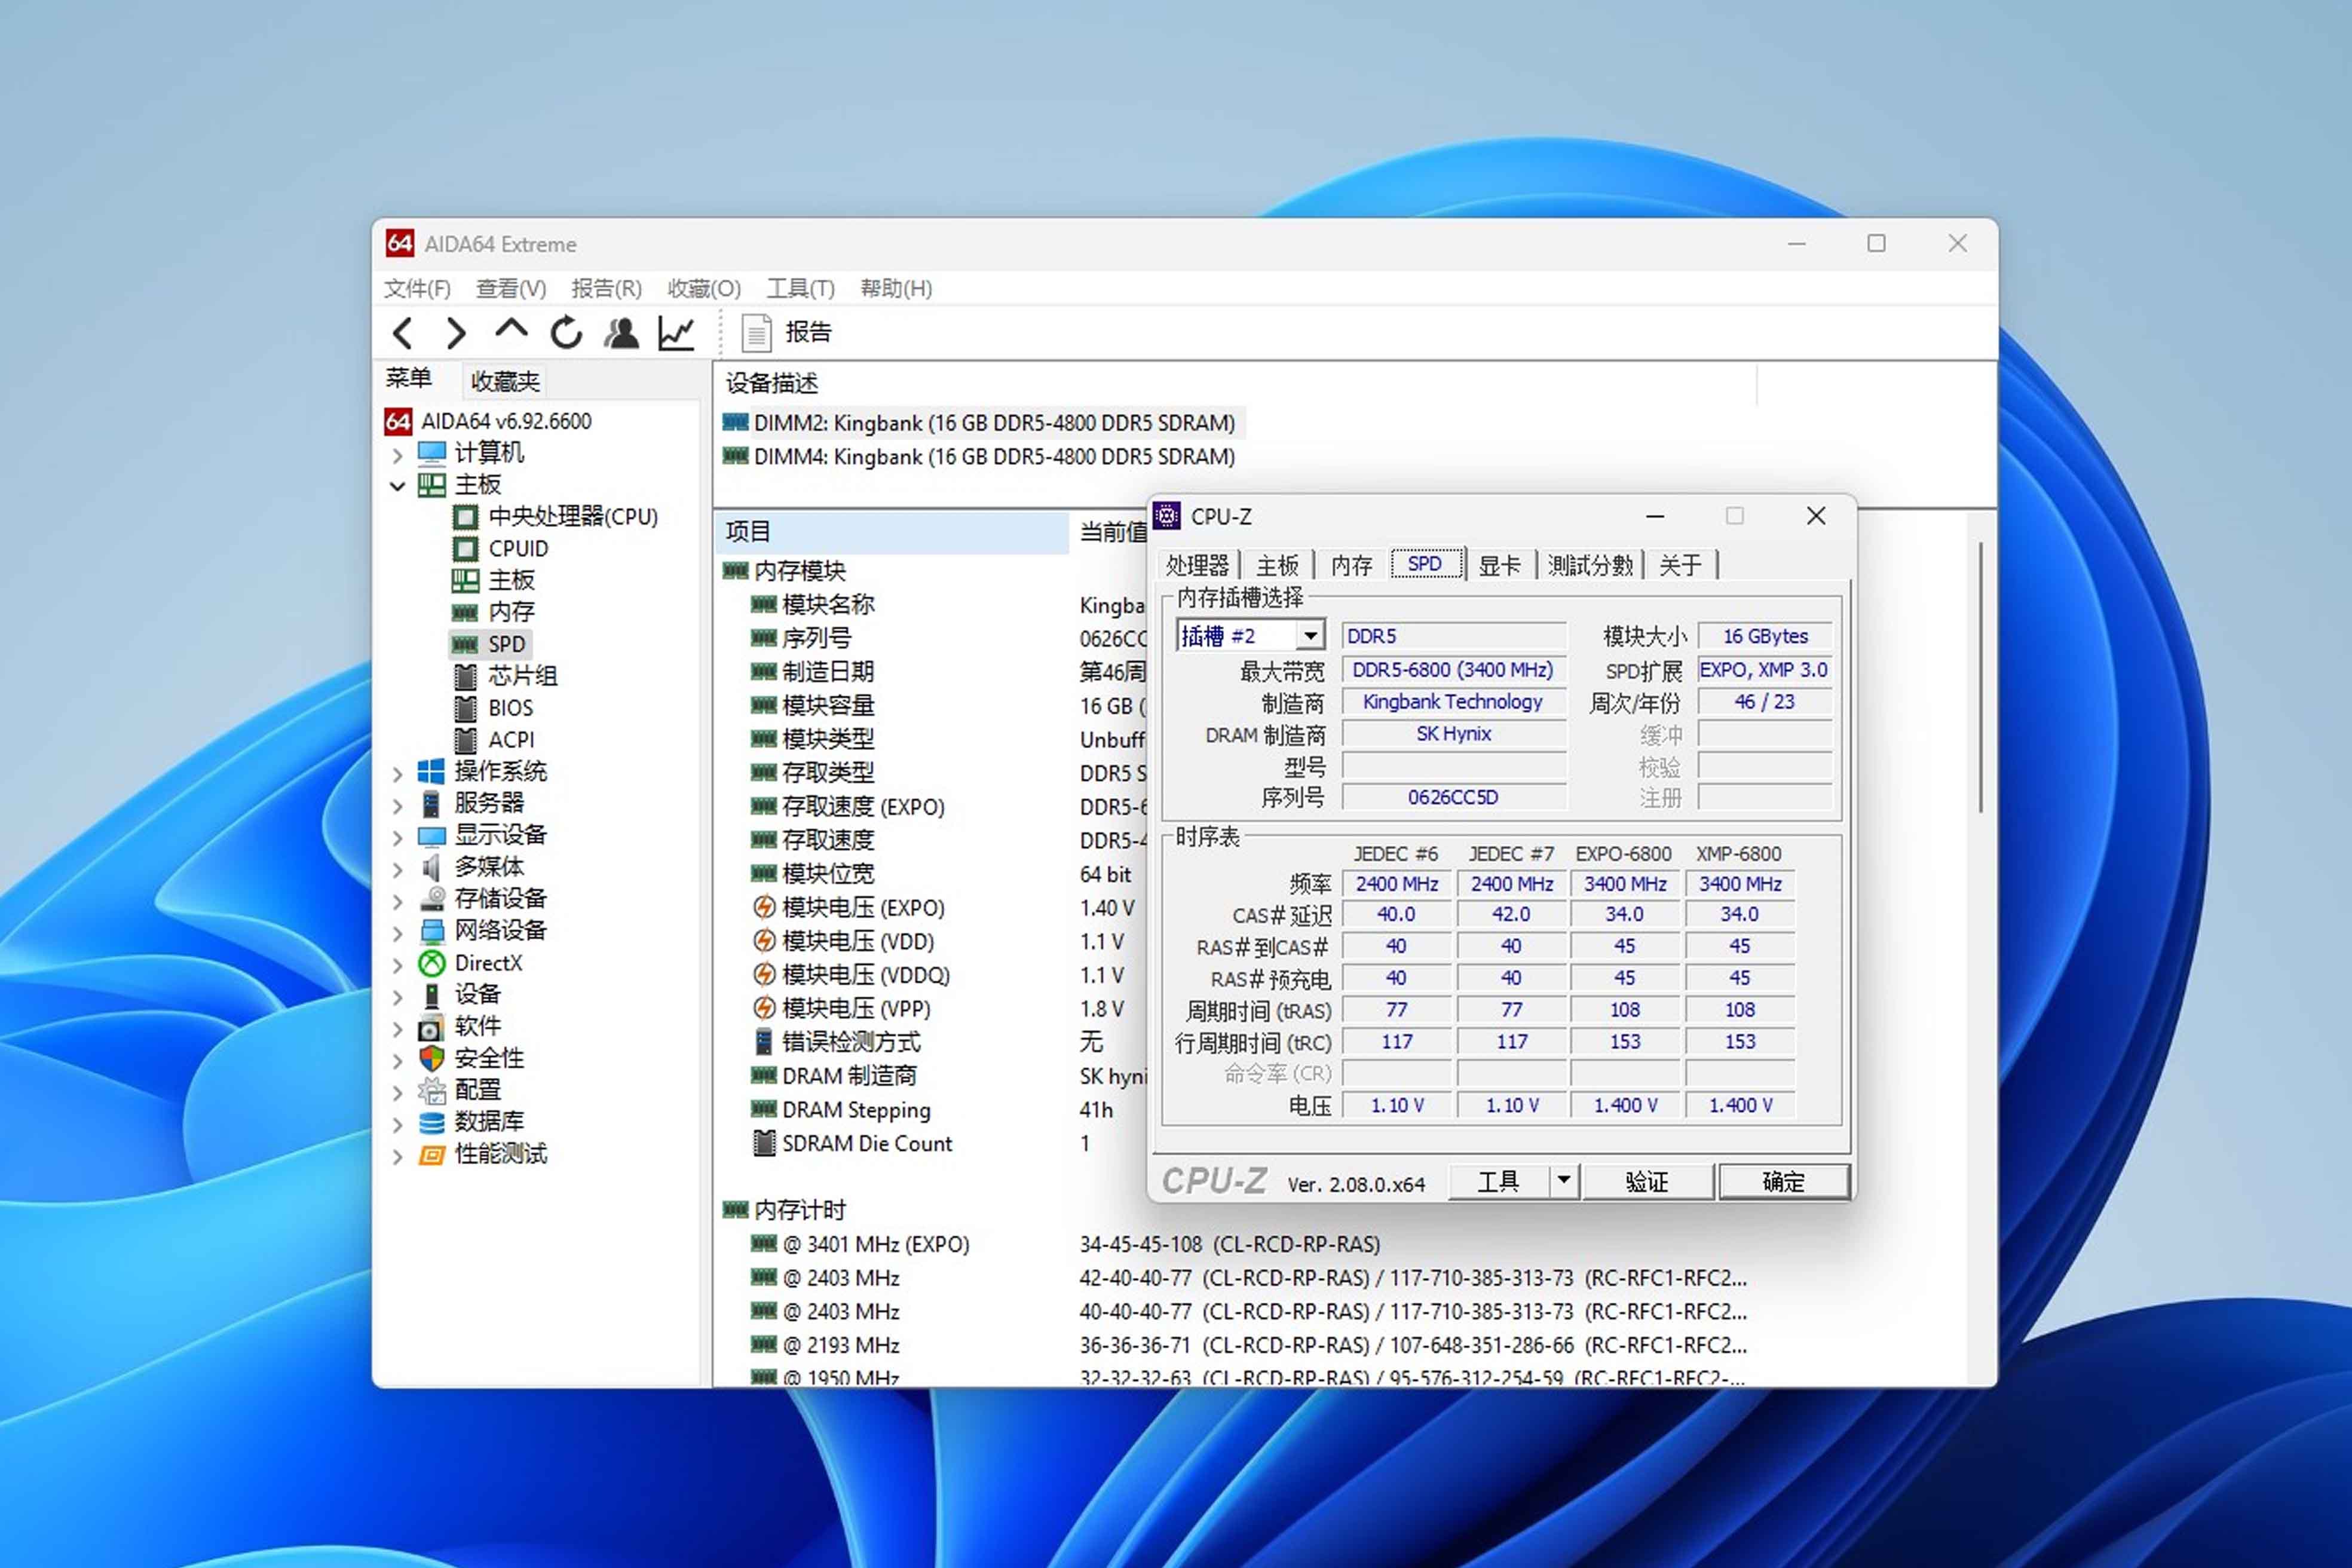2352x1568 pixels.
Task: Open the graph chart icon in toolbar
Action: click(x=676, y=333)
